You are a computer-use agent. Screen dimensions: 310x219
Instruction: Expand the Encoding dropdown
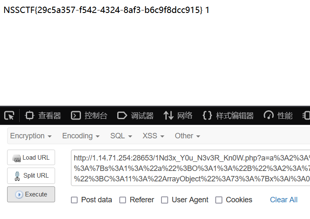(x=81, y=136)
